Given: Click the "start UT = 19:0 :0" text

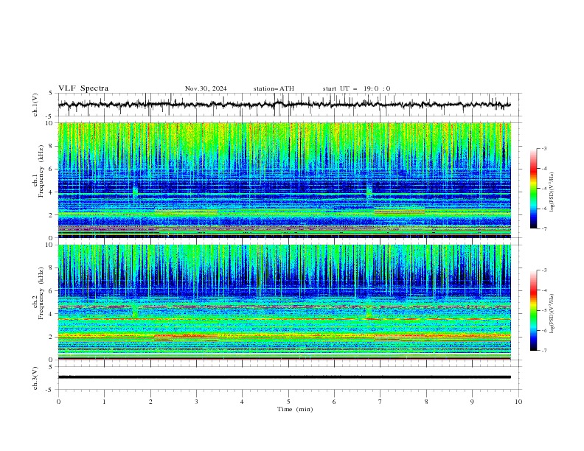Looking at the screenshot, I should (x=356, y=88).
